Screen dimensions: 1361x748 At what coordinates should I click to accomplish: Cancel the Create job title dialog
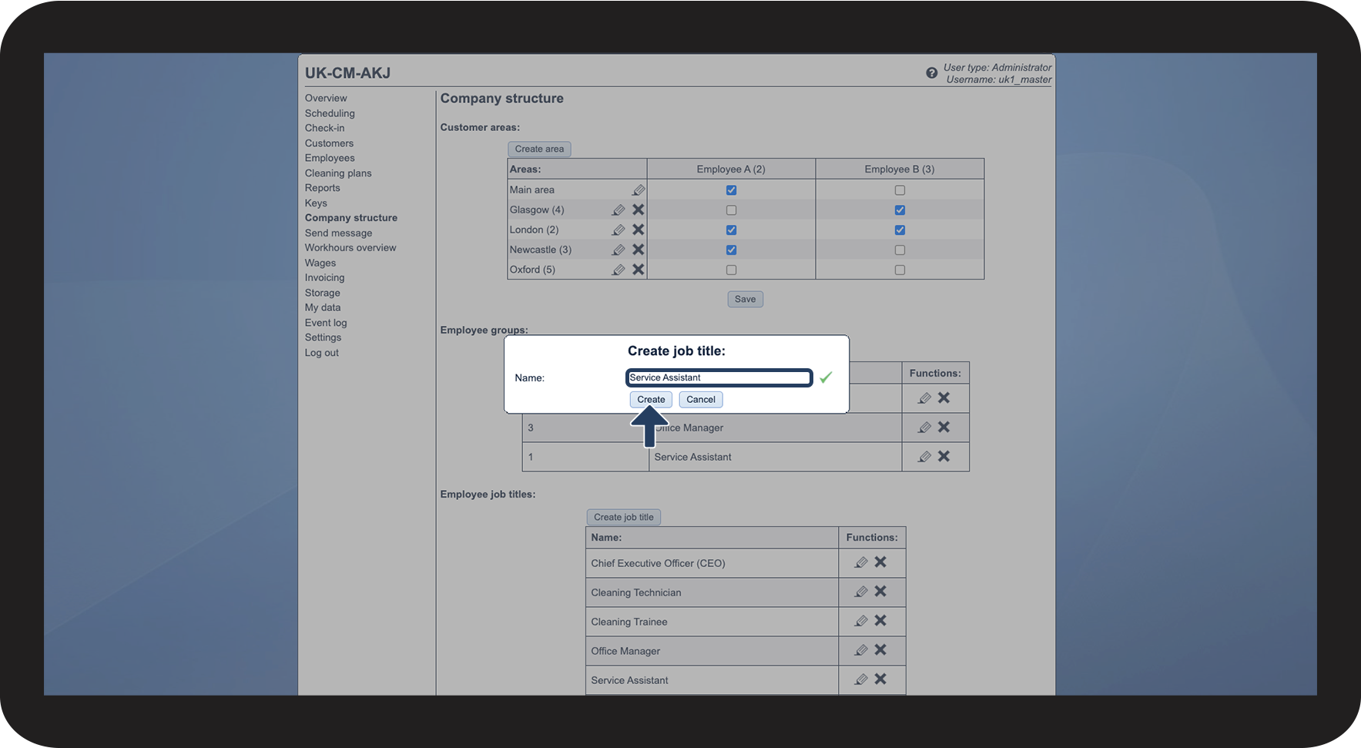pyautogui.click(x=701, y=399)
